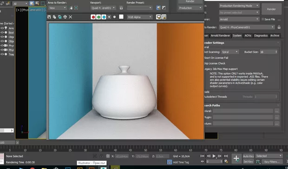Screen dimensions: 288x169
Task: Open the Production dropdown under the Render button
Action: [190, 8]
